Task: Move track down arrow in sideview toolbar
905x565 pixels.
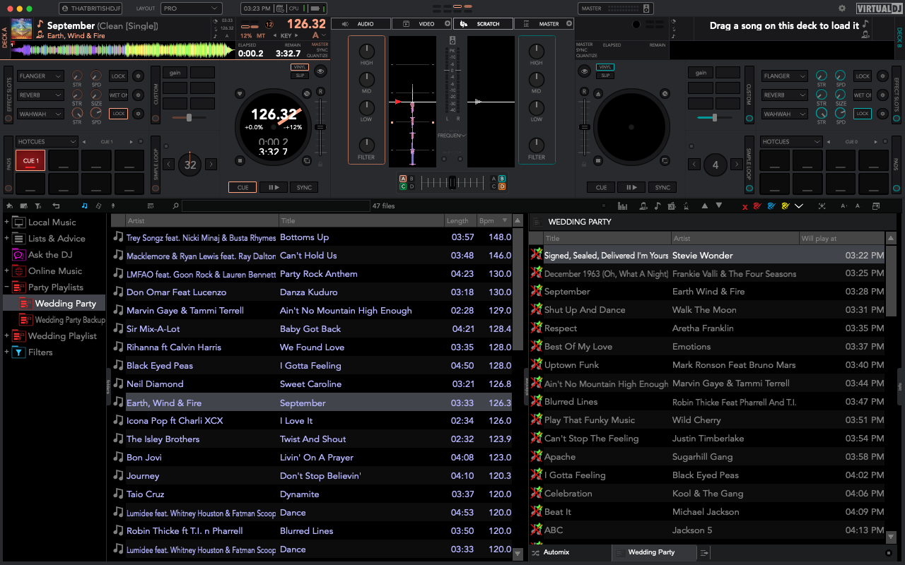Action: pyautogui.click(x=719, y=206)
